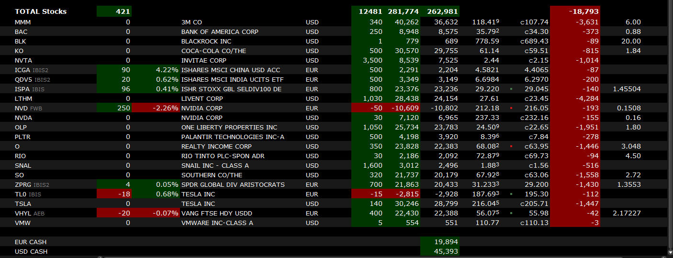Click the horizontal scrollbar at the bottom

pyautogui.click(x=335, y=257)
